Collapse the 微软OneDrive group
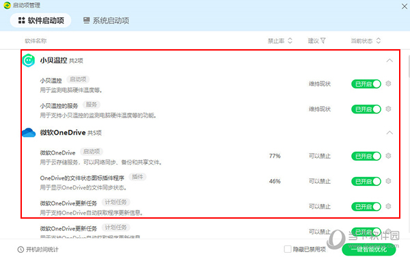The height and width of the screenshot is (259, 410). 389,133
